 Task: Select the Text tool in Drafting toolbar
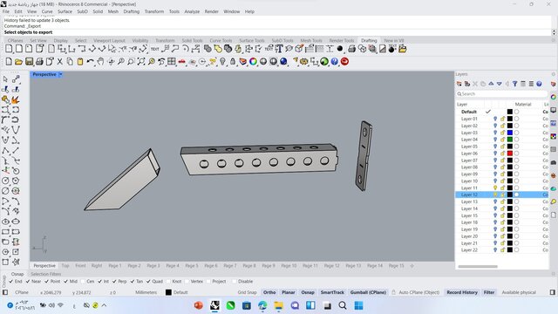pos(155,49)
